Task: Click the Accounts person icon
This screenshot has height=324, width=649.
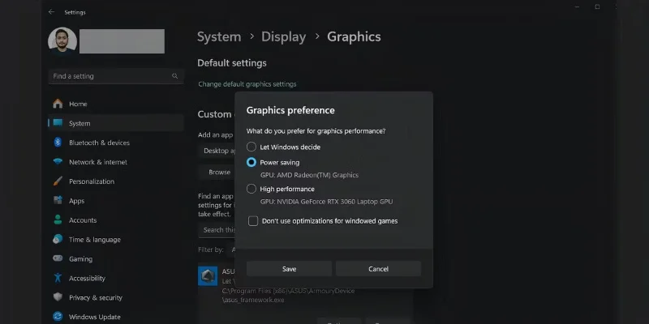Action: coord(58,220)
